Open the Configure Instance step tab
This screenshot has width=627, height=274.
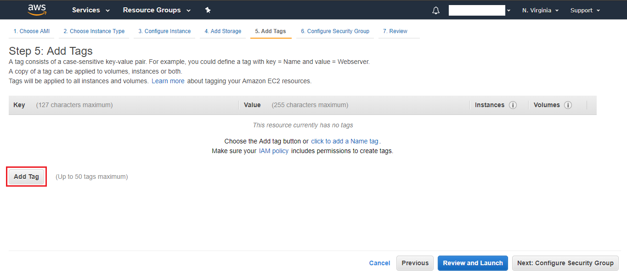click(164, 31)
